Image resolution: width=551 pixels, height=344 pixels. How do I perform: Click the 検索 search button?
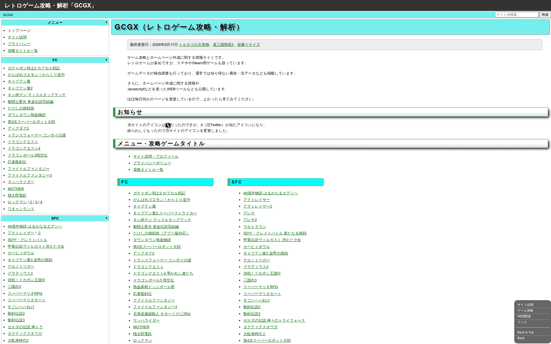545,15
